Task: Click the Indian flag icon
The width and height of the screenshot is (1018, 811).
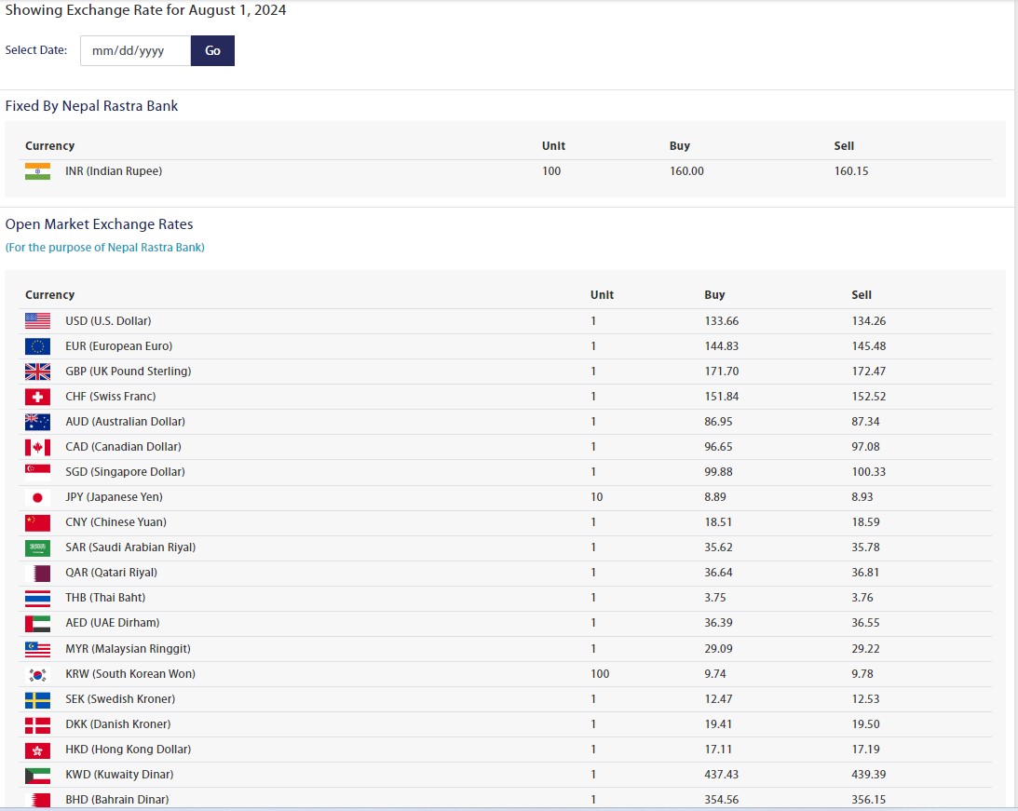Action: click(x=38, y=171)
